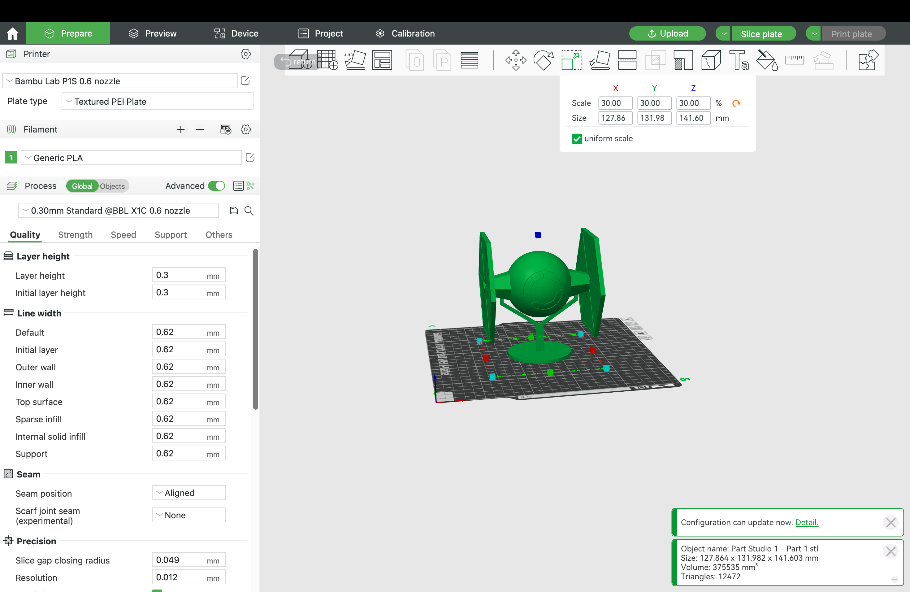This screenshot has width=910, height=592.
Task: Open the Assembly view puzzle icon
Action: (868, 60)
